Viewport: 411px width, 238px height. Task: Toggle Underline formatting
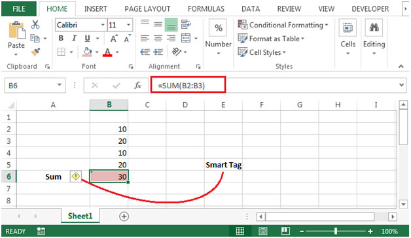click(87, 39)
